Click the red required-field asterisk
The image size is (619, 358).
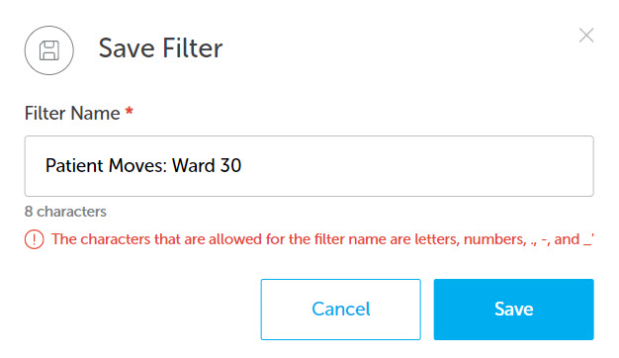tap(130, 111)
